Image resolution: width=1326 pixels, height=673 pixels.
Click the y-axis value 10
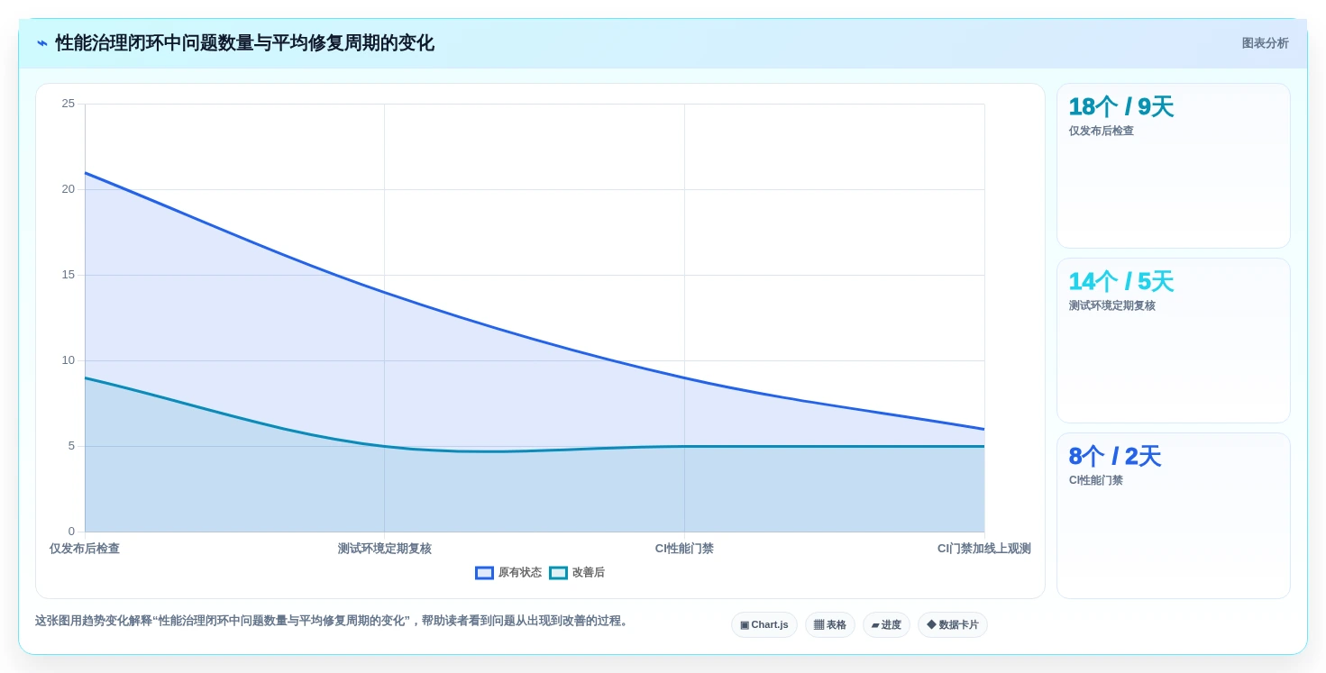pos(69,360)
